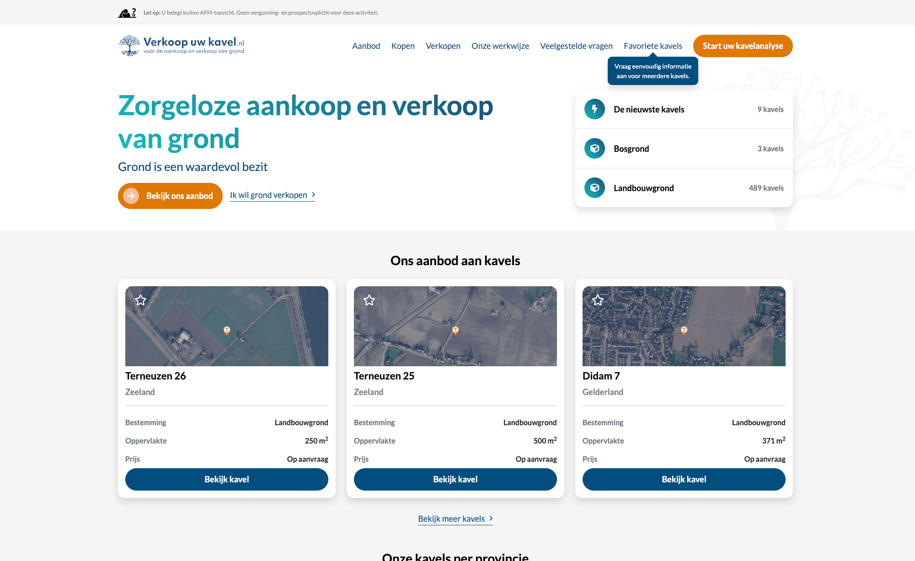The image size is (915, 561).
Task: Click chevron after Ik wil grond verkopen
Action: tap(313, 195)
